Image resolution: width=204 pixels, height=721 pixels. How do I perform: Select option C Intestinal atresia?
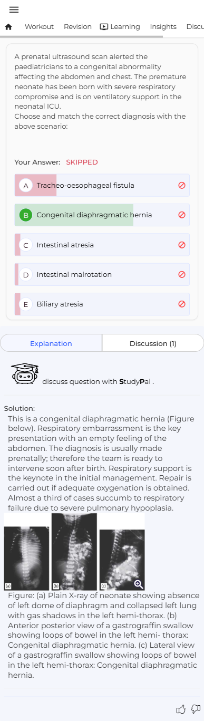(102, 245)
